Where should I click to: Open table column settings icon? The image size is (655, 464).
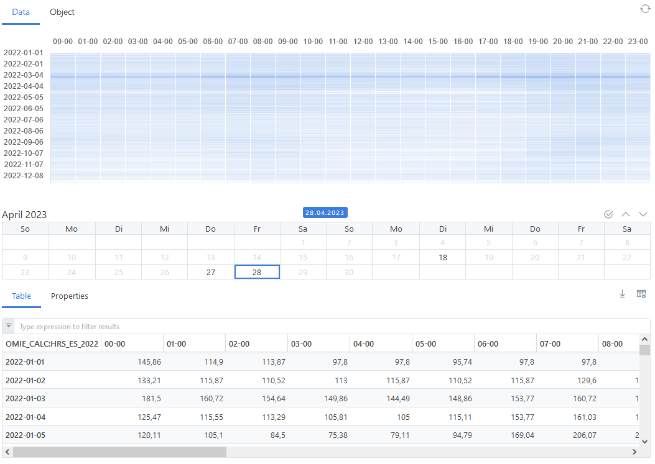(641, 294)
